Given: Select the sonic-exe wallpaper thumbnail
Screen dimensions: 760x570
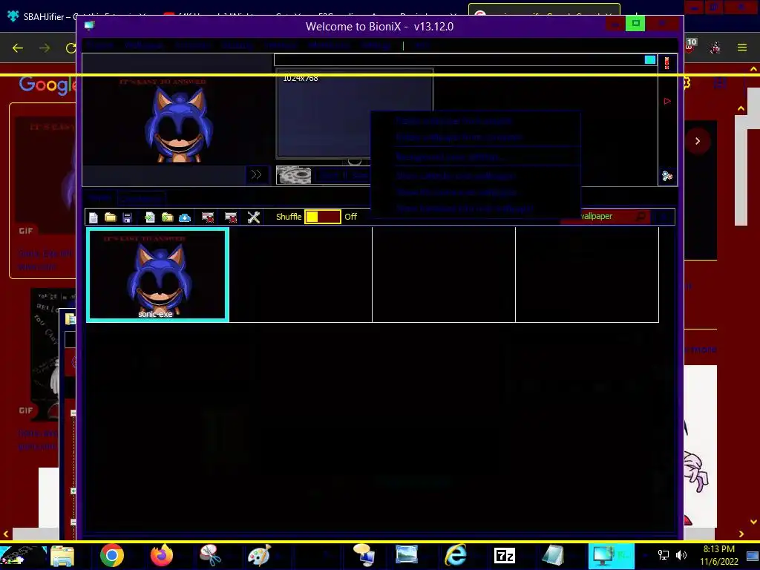Looking at the screenshot, I should pyautogui.click(x=157, y=275).
